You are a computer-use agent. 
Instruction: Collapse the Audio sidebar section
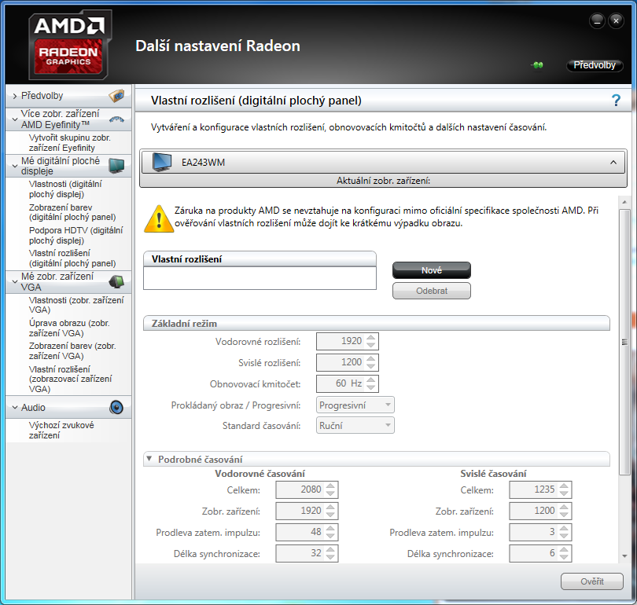14,408
